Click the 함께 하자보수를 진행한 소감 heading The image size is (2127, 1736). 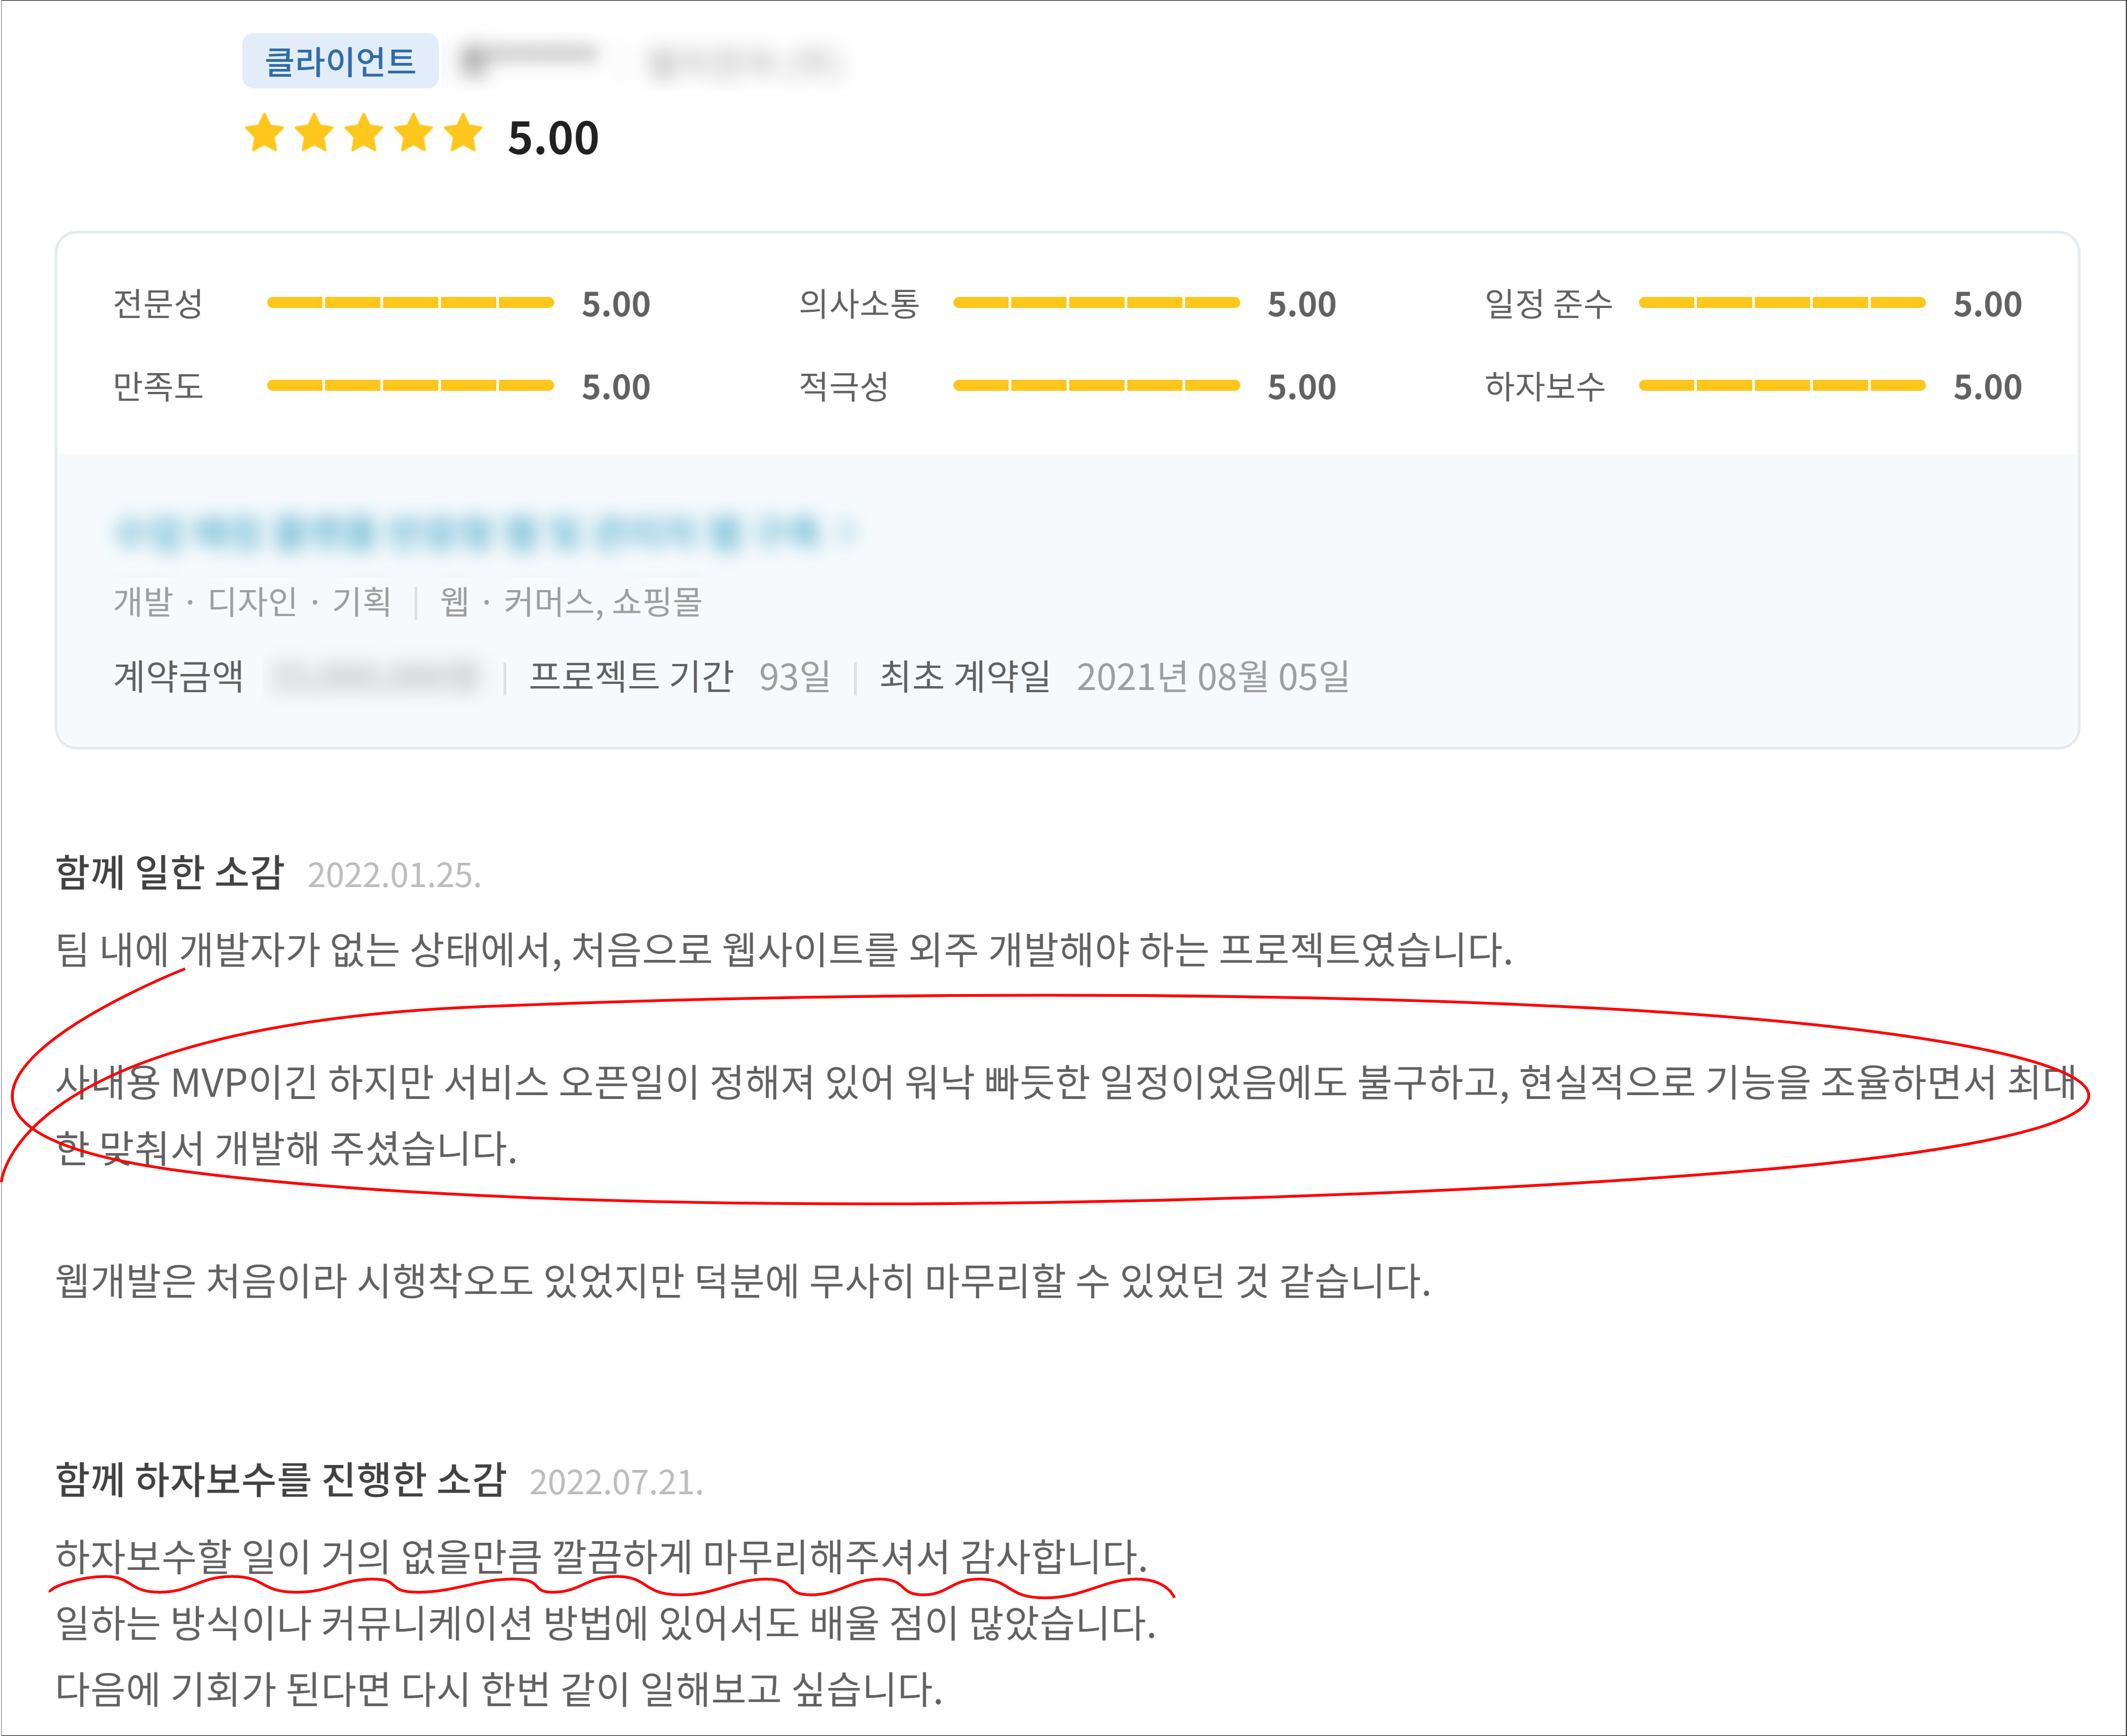pyautogui.click(x=281, y=1480)
